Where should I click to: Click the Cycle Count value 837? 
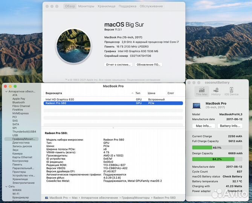pyautogui.click(x=240, y=171)
